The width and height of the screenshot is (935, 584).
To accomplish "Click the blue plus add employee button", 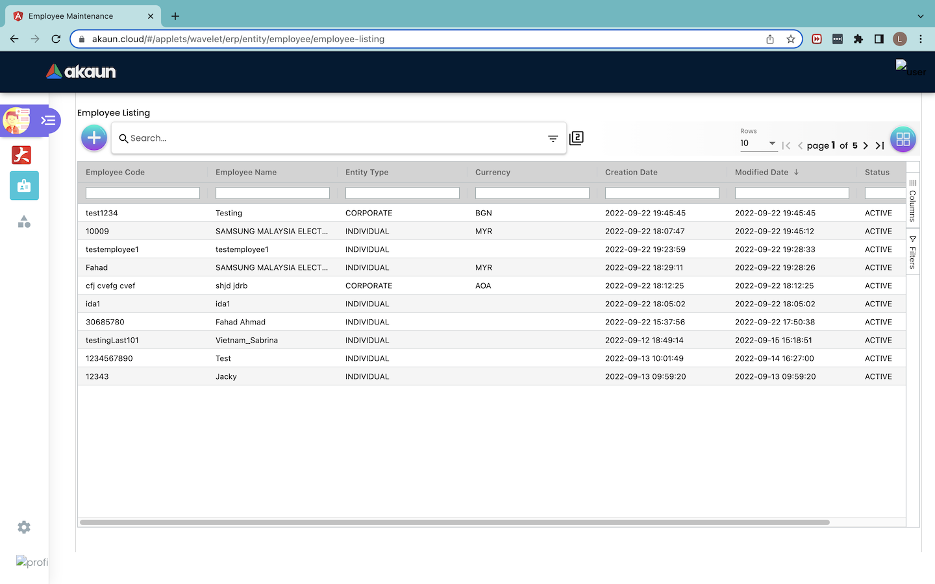I will click(94, 138).
